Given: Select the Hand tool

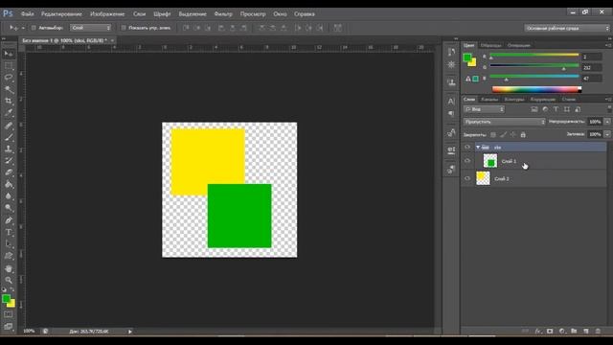Looking at the screenshot, I should tap(9, 268).
